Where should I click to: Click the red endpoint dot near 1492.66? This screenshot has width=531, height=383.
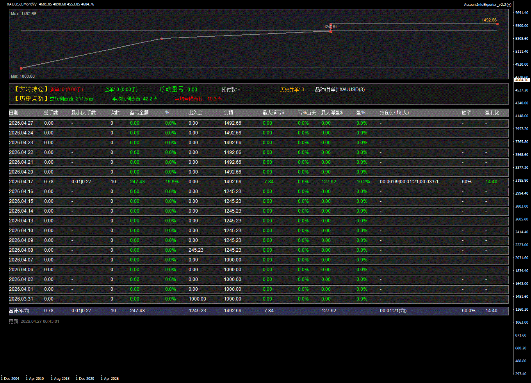[x=497, y=24]
